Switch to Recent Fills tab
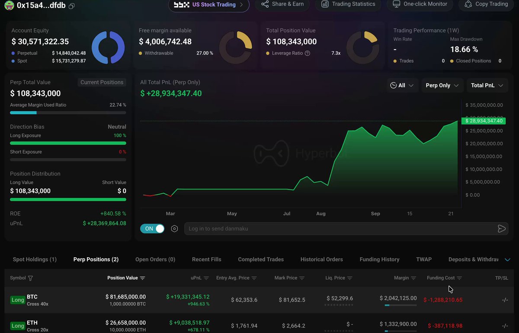This screenshot has width=519, height=333. [206, 259]
